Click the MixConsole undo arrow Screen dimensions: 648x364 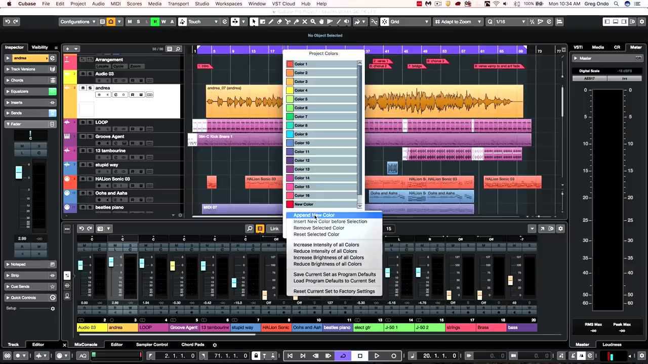click(x=81, y=229)
